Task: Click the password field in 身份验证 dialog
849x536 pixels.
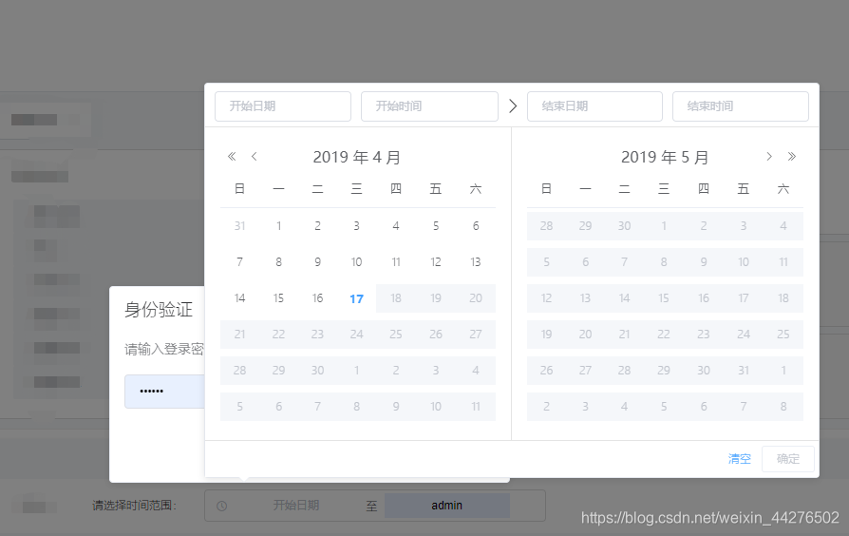Action: (x=164, y=392)
